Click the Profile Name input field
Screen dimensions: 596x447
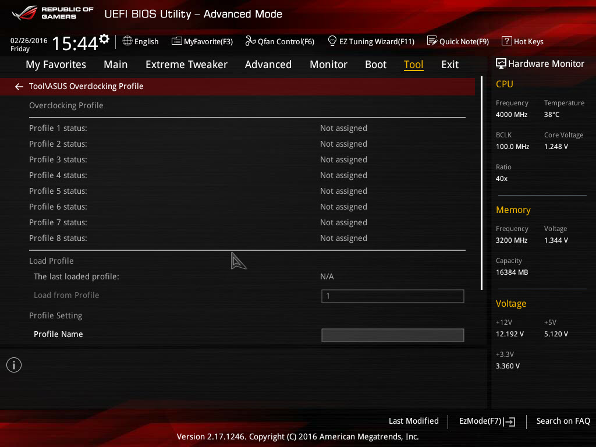pos(393,335)
